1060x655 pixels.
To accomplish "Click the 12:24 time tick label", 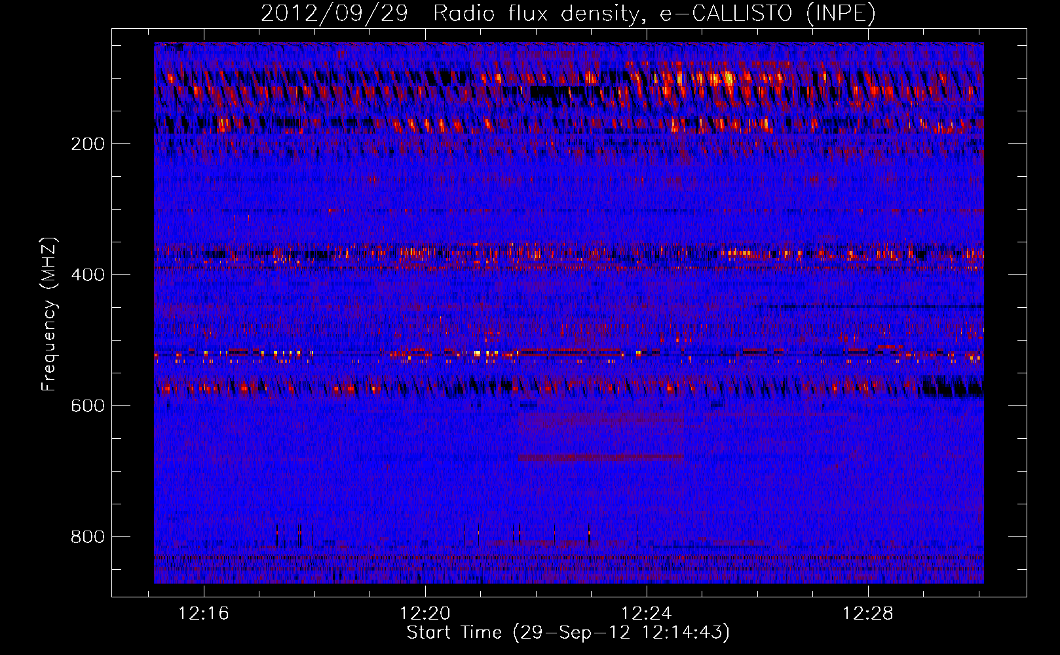I will [x=647, y=614].
